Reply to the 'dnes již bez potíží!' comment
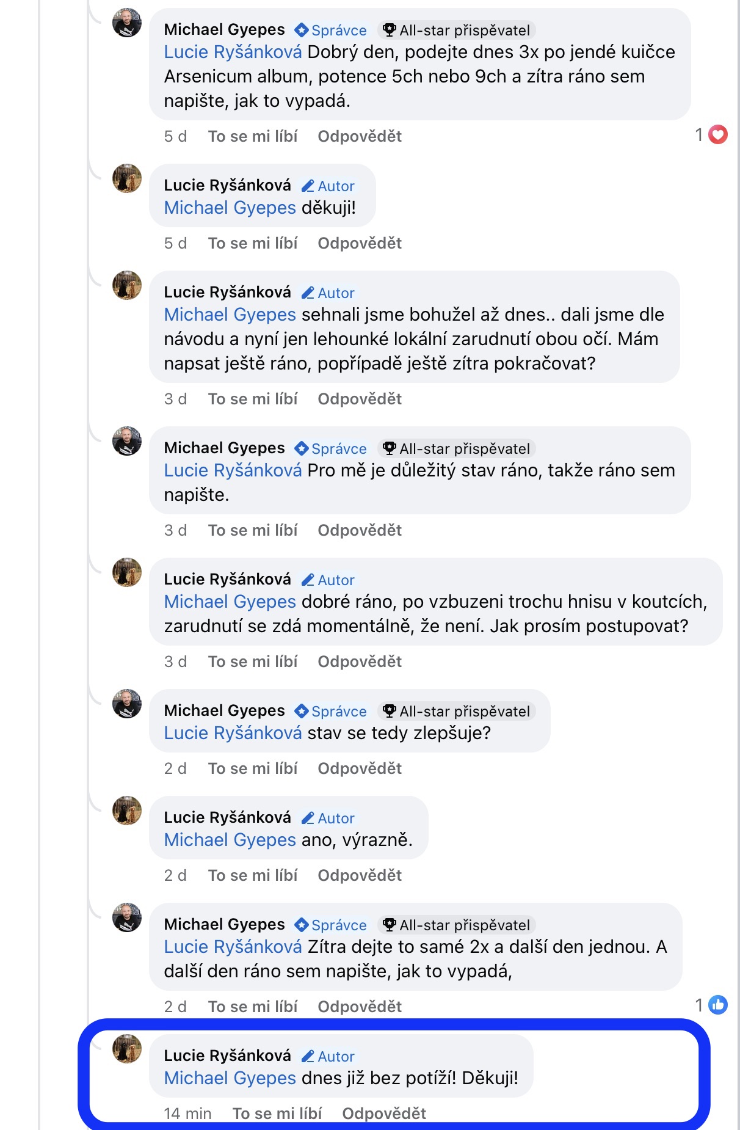The image size is (740, 1130). pyautogui.click(x=383, y=1114)
